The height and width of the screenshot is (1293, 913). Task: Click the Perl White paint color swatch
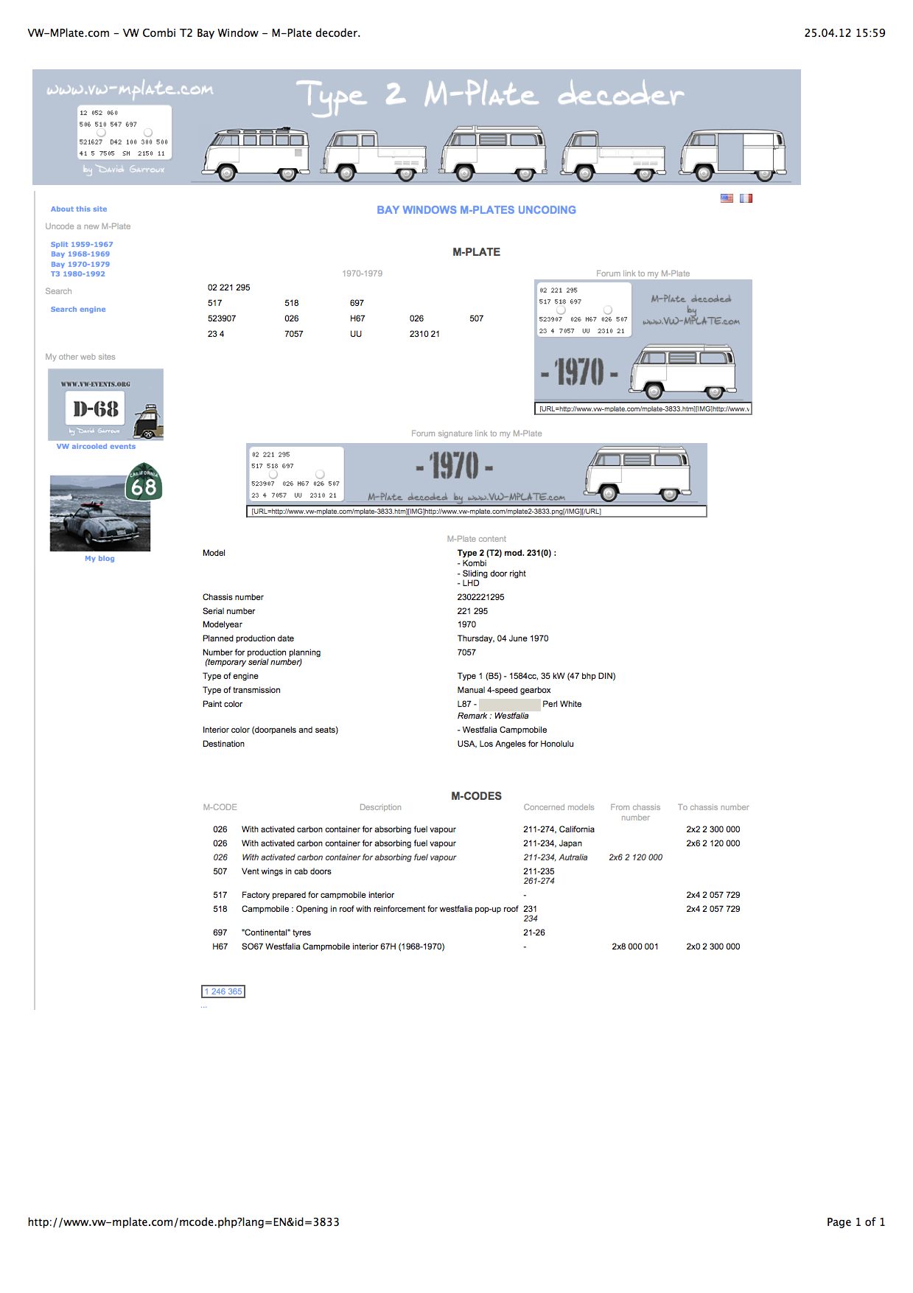[x=510, y=705]
